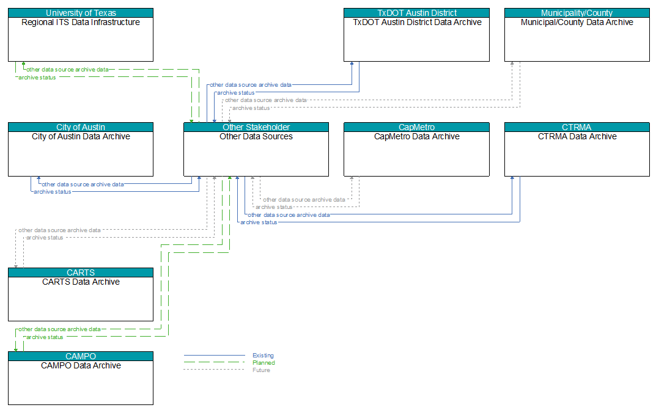
Task: Click the CapMetro Data Archive text
Action: [x=417, y=136]
